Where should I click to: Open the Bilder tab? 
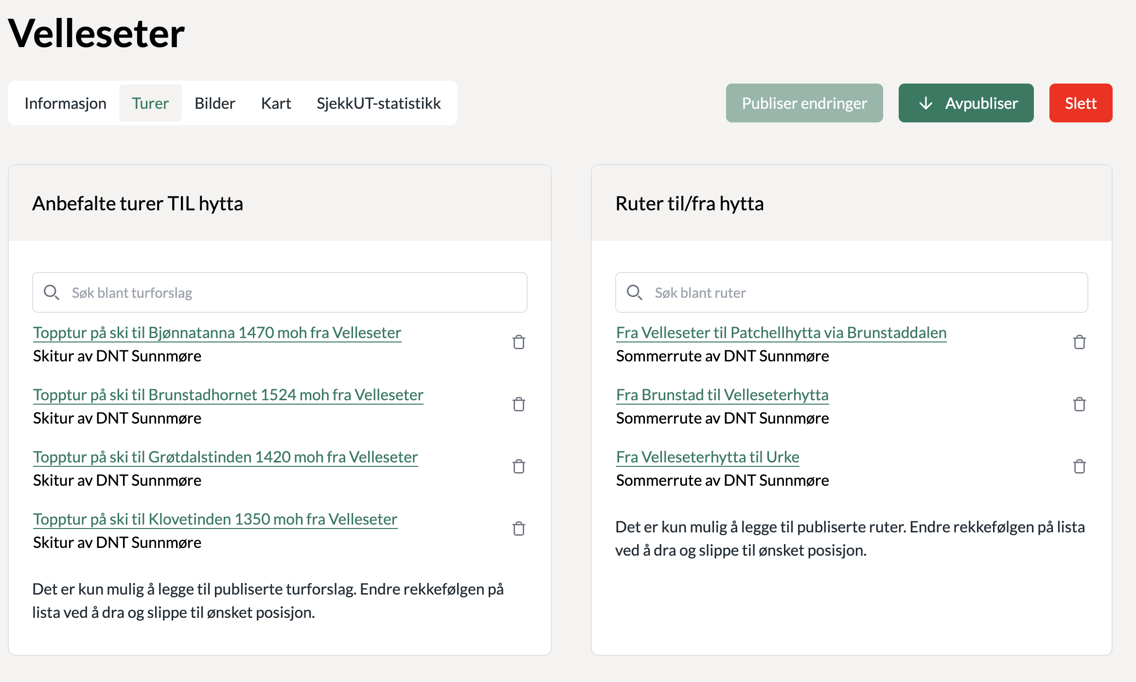click(214, 103)
